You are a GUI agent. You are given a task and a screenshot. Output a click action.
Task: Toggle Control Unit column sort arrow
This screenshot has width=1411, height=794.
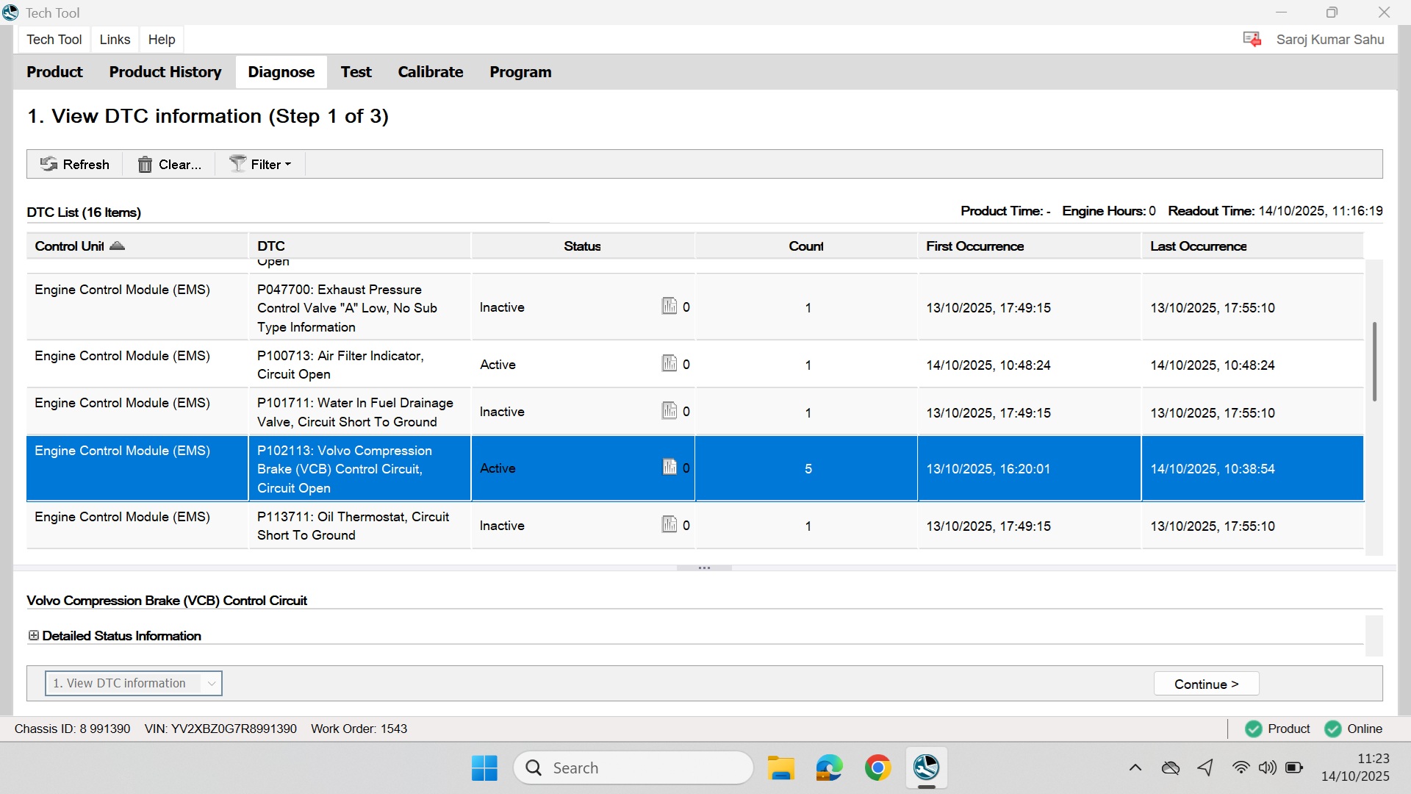[x=117, y=246]
